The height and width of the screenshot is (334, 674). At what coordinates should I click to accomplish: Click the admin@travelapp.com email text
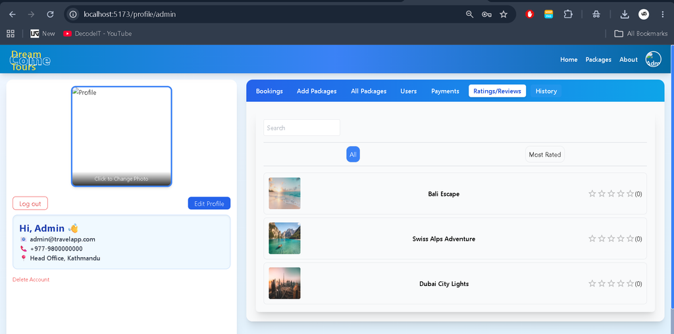[x=63, y=239]
